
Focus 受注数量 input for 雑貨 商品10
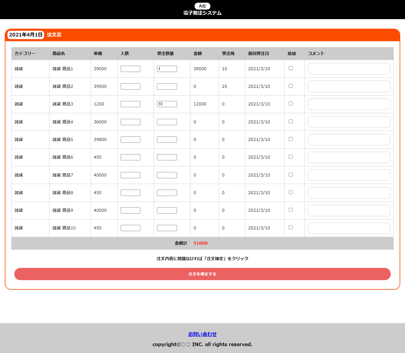click(167, 228)
